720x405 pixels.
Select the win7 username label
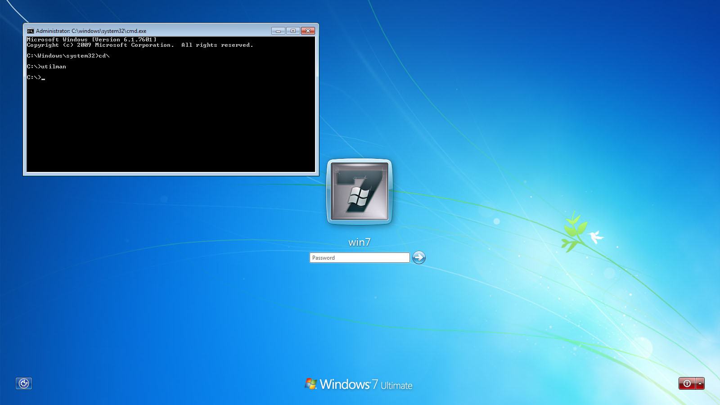tap(358, 242)
